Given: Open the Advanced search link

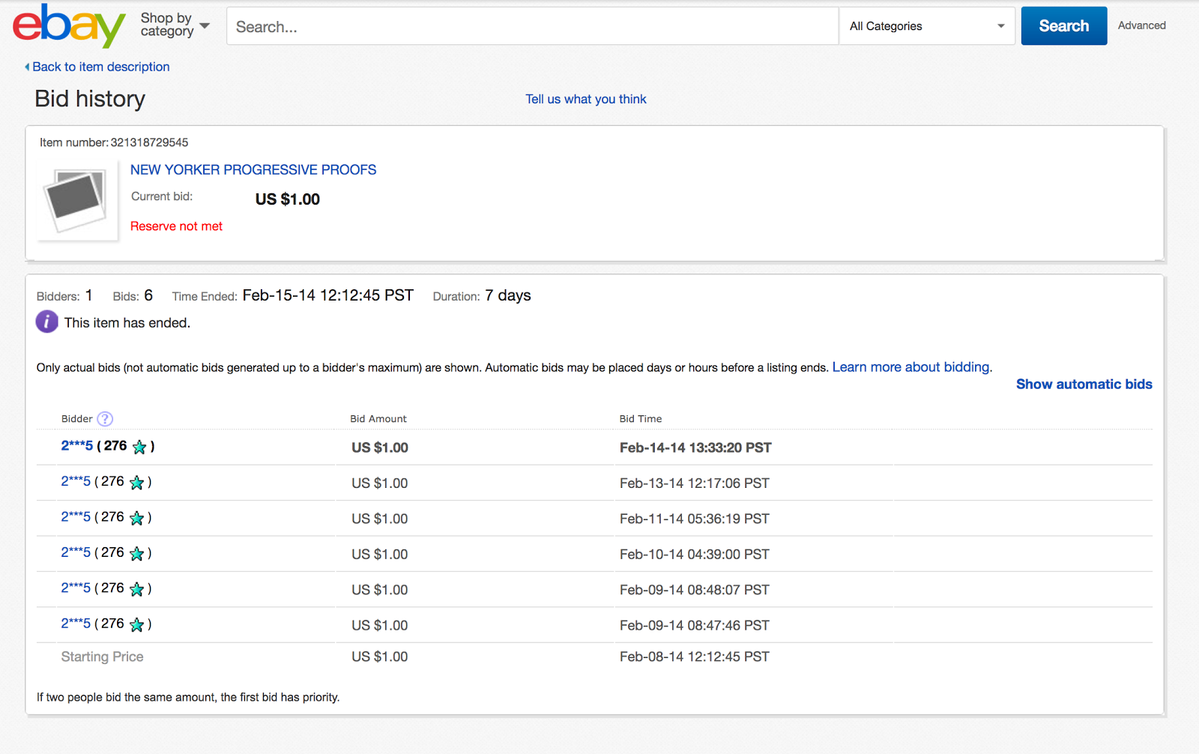Looking at the screenshot, I should 1141,25.
